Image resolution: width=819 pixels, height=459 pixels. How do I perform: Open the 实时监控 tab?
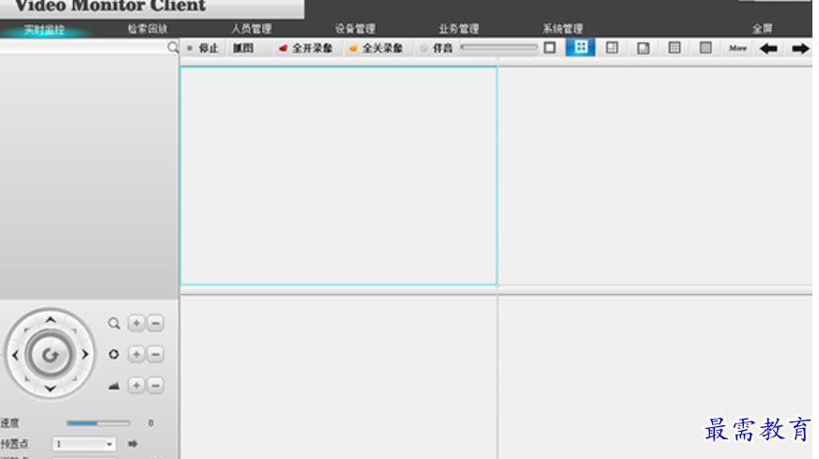pos(44,29)
